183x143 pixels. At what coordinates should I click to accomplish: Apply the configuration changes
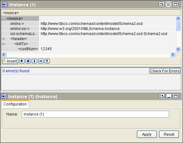(x=147, y=134)
